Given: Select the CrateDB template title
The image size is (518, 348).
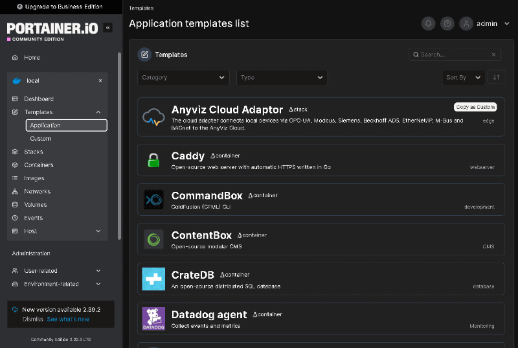Looking at the screenshot, I should pos(192,275).
